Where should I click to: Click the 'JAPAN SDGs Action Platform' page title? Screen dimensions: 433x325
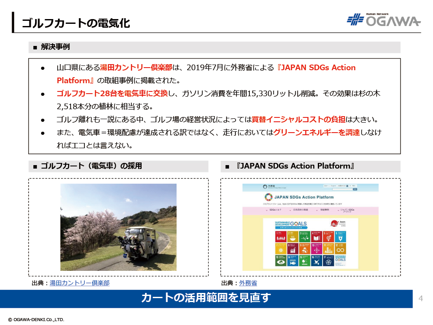pyautogui.click(x=304, y=197)
